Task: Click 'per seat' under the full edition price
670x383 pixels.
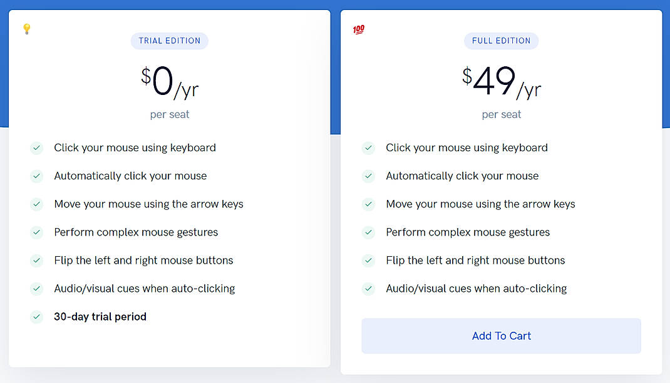Action: 501,114
